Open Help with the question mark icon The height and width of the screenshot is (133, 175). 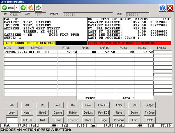click(x=162, y=8)
